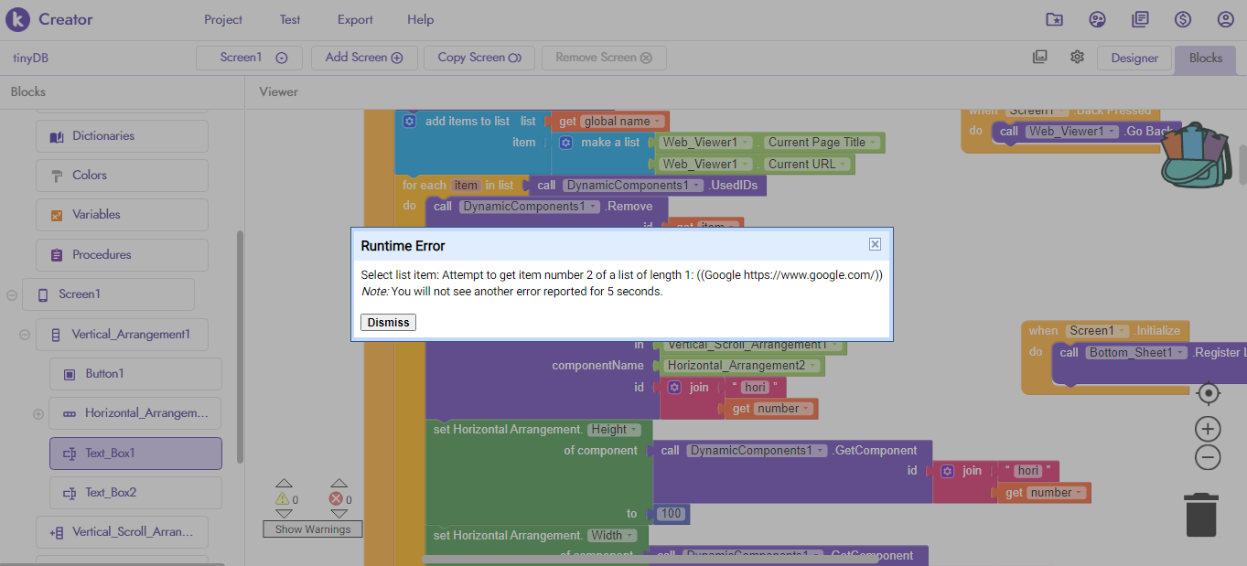
Task: Zoom in with the plus icon
Action: point(1208,429)
